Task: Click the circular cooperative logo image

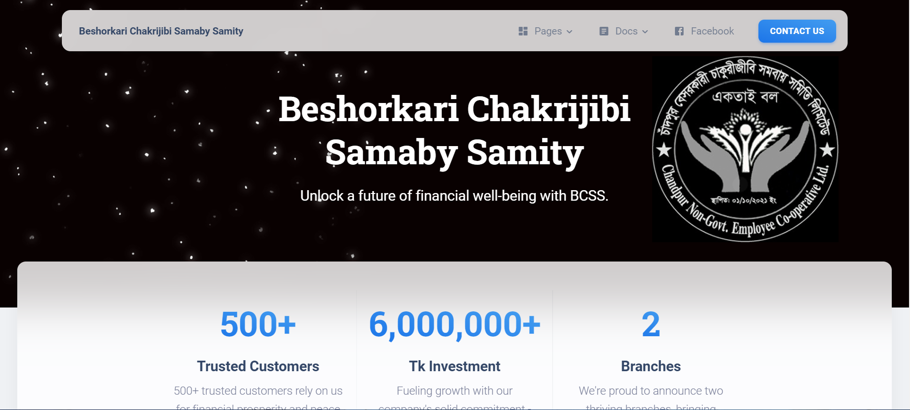Action: (x=745, y=149)
